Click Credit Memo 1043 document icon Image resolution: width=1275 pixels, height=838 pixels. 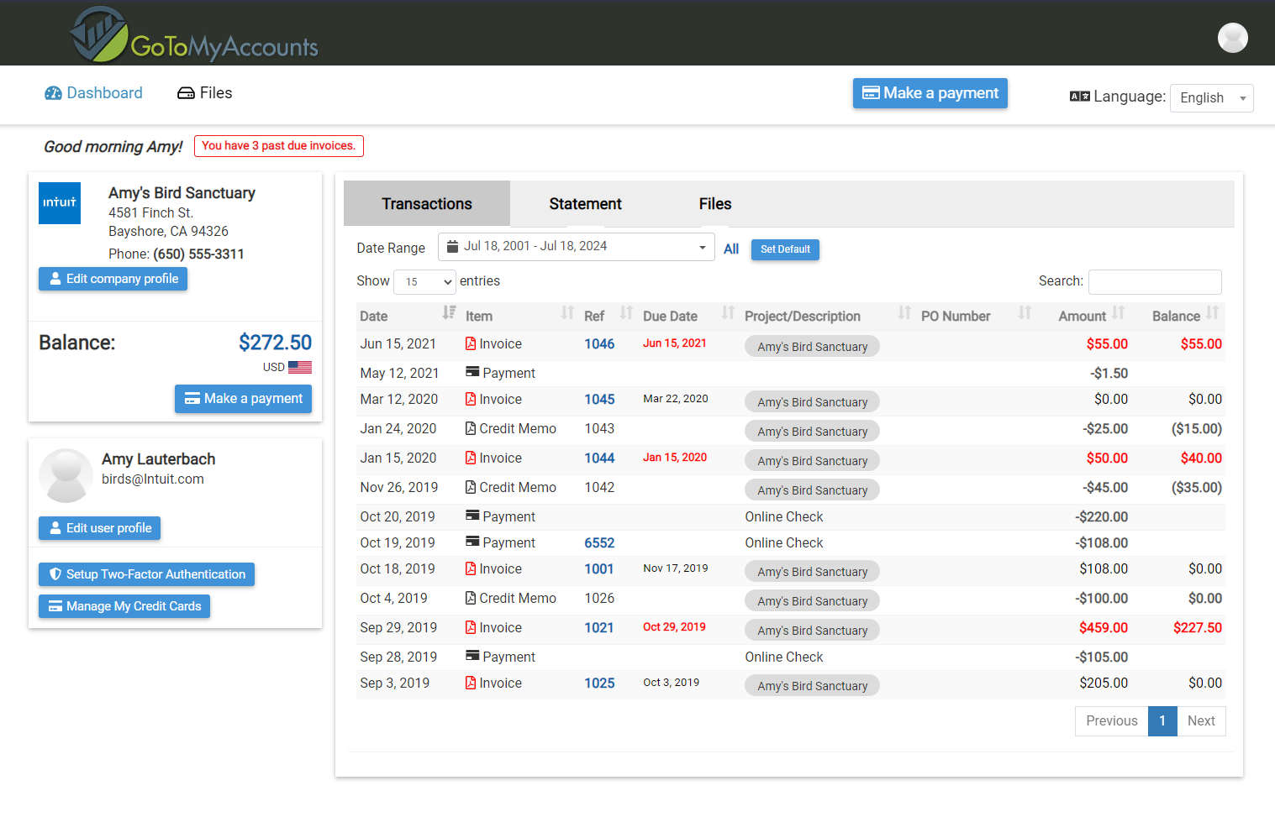tap(471, 429)
